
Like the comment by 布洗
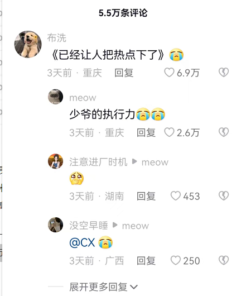[169, 73]
